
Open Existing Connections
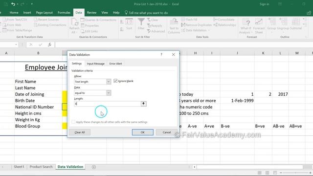point(50,25)
